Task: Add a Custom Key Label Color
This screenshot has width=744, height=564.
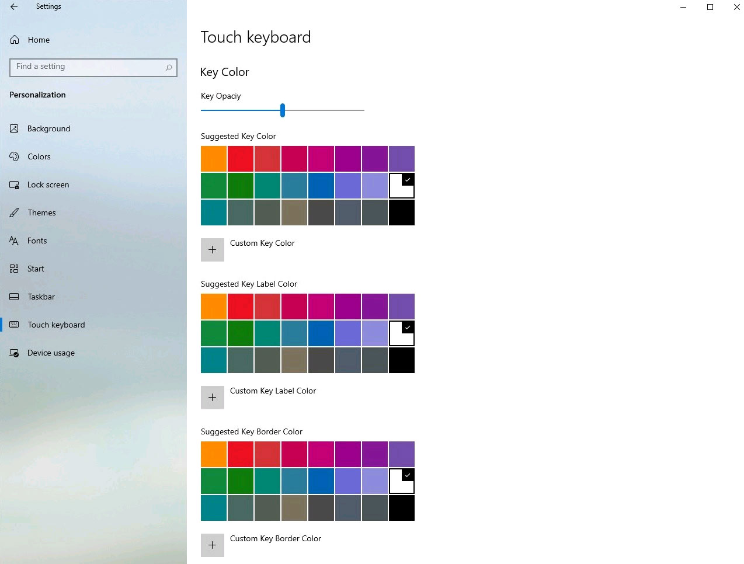Action: pyautogui.click(x=213, y=398)
